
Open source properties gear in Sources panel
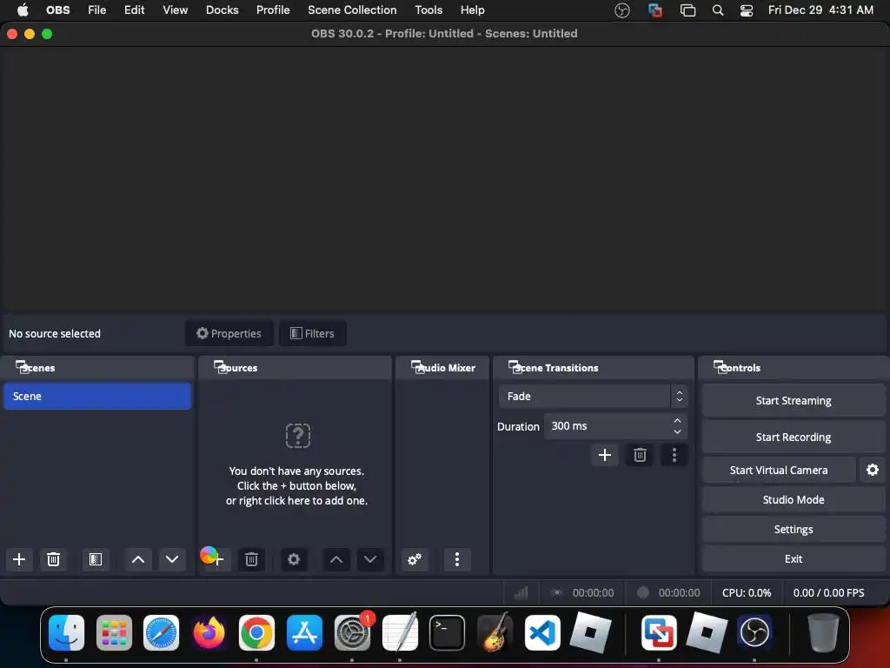294,559
